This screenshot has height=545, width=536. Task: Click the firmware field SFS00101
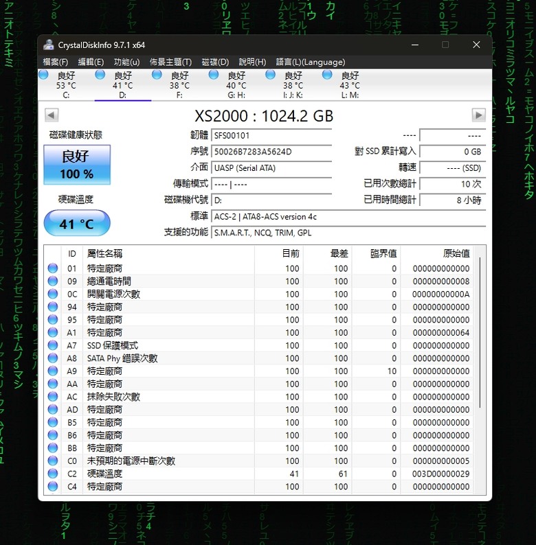click(x=271, y=135)
